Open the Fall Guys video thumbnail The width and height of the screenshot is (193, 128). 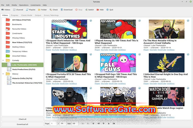coord(118,63)
